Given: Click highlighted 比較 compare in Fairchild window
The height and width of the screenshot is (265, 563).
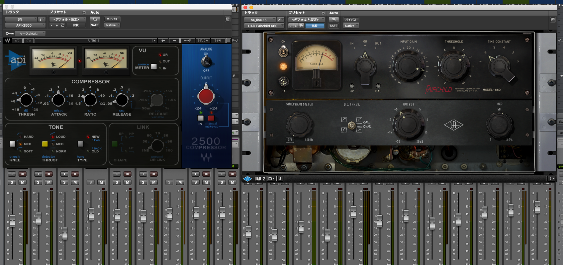Looking at the screenshot, I should (x=315, y=26).
